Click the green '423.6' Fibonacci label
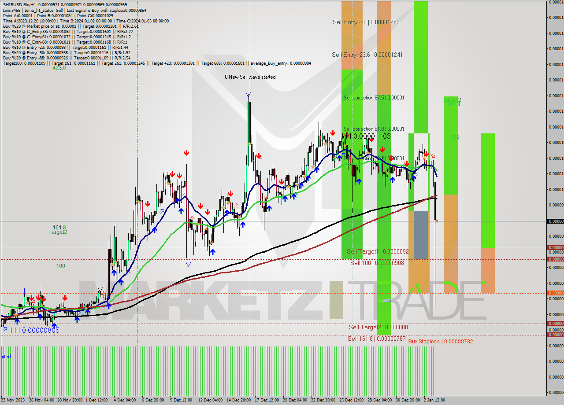The image size is (564, 405). click(x=59, y=68)
